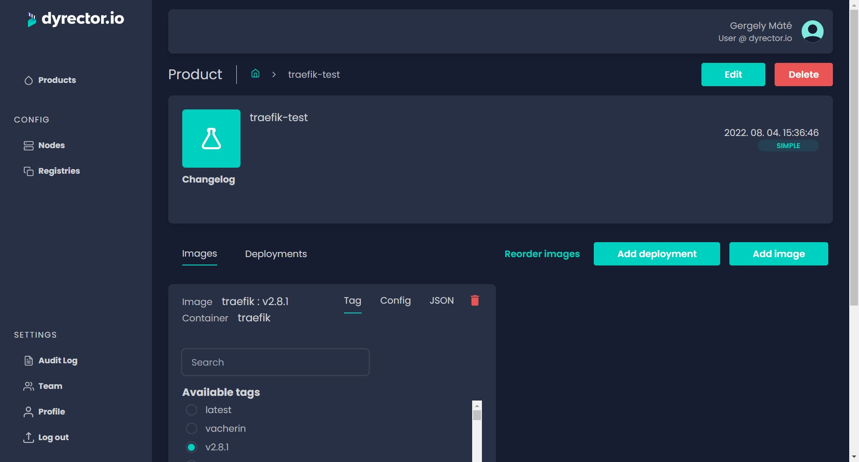Click the Registries copy icon

coord(28,171)
